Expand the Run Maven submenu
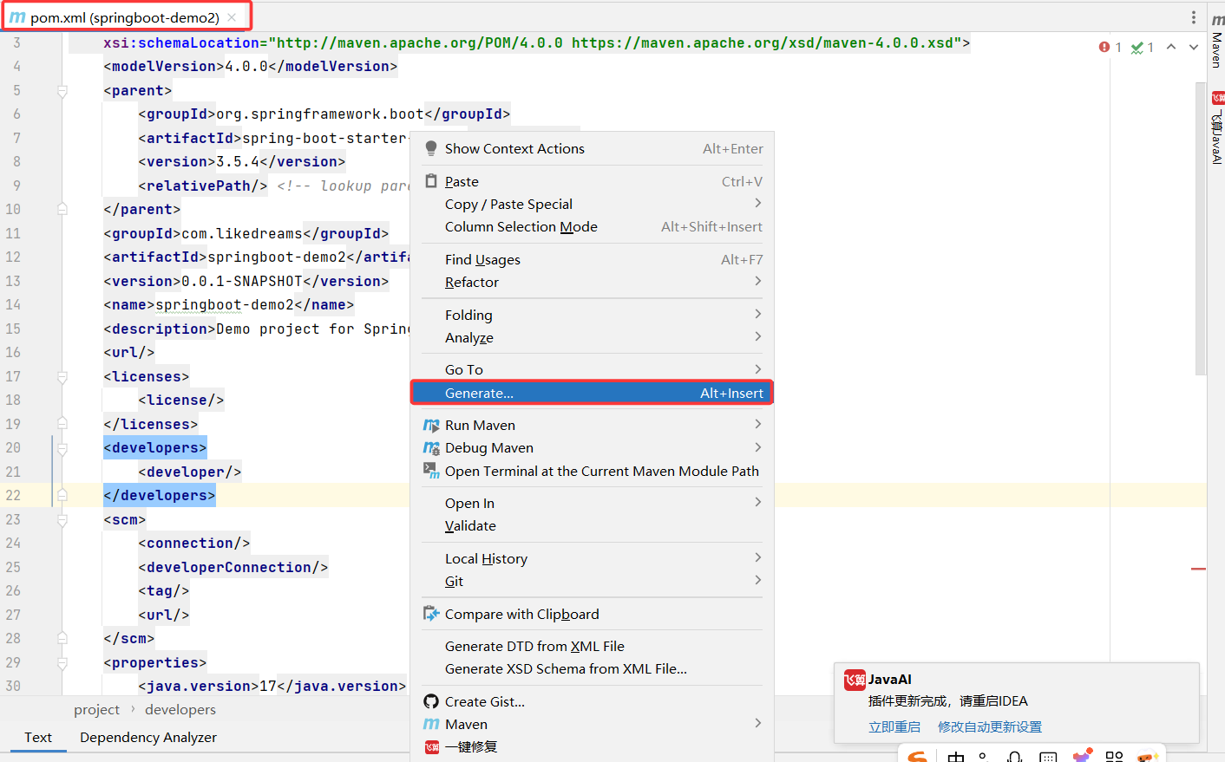The height and width of the screenshot is (762, 1225). 592,425
